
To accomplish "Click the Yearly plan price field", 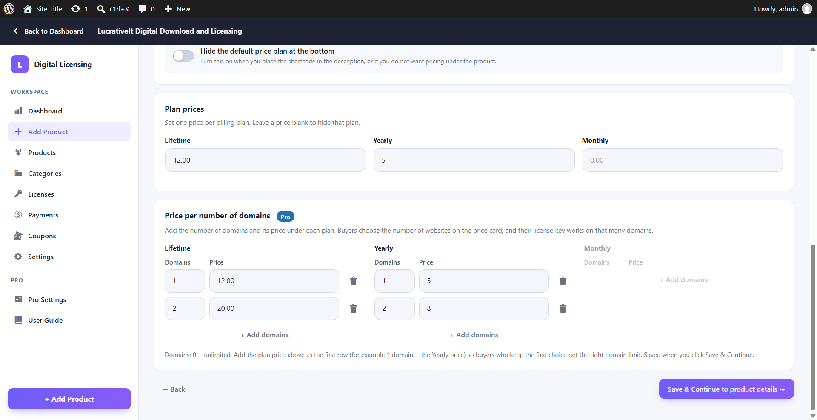I will click(x=474, y=160).
